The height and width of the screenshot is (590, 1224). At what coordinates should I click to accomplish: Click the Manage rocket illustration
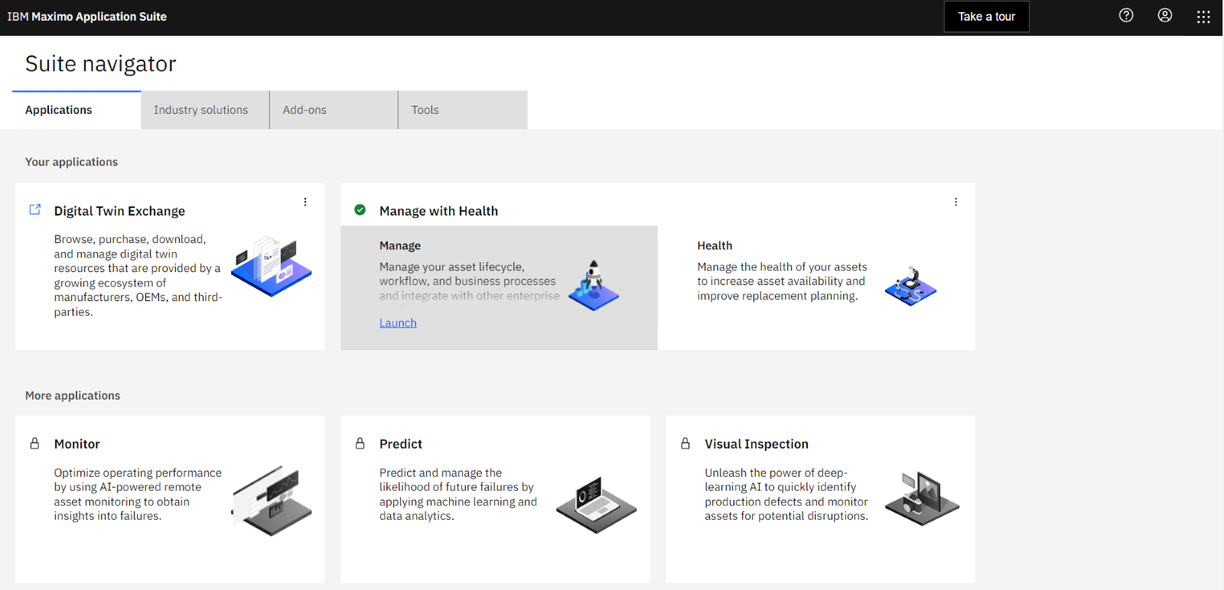594,285
